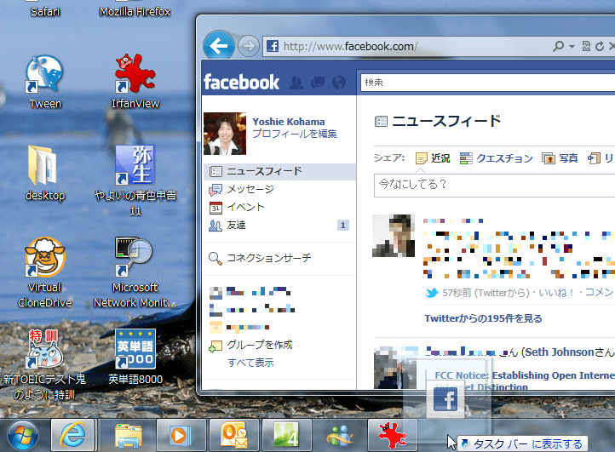Open Facebook messages icon in header

tap(318, 83)
